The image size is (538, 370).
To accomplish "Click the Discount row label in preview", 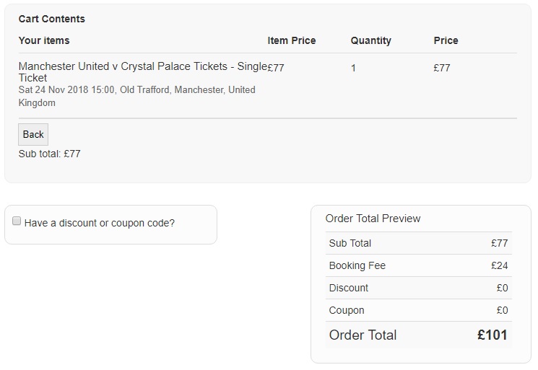I will pos(349,288).
